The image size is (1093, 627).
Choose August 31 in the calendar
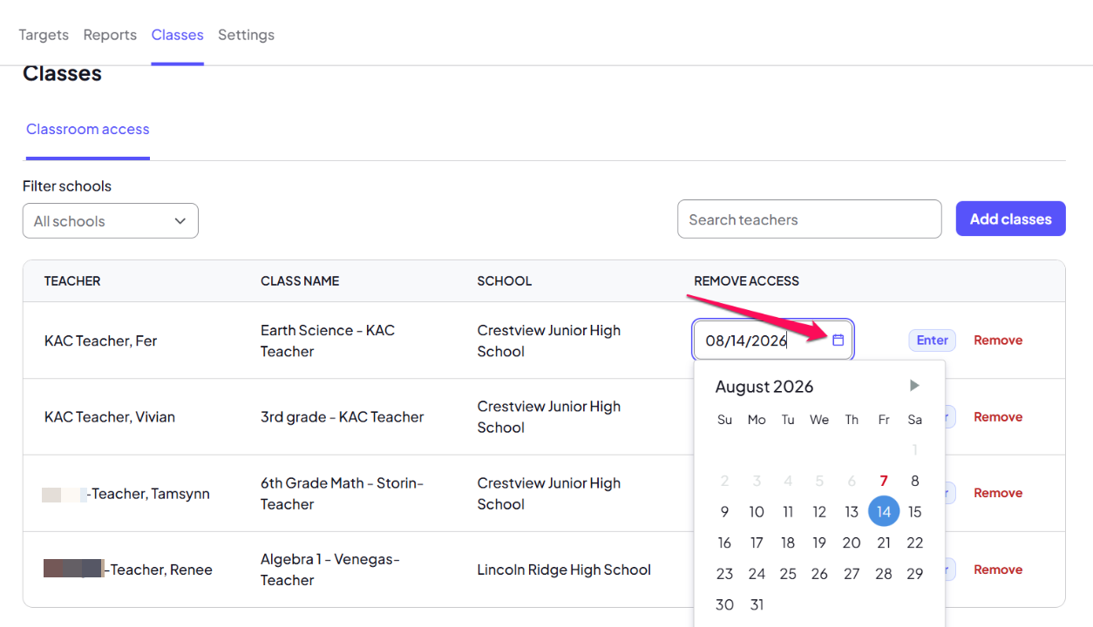pos(757,604)
